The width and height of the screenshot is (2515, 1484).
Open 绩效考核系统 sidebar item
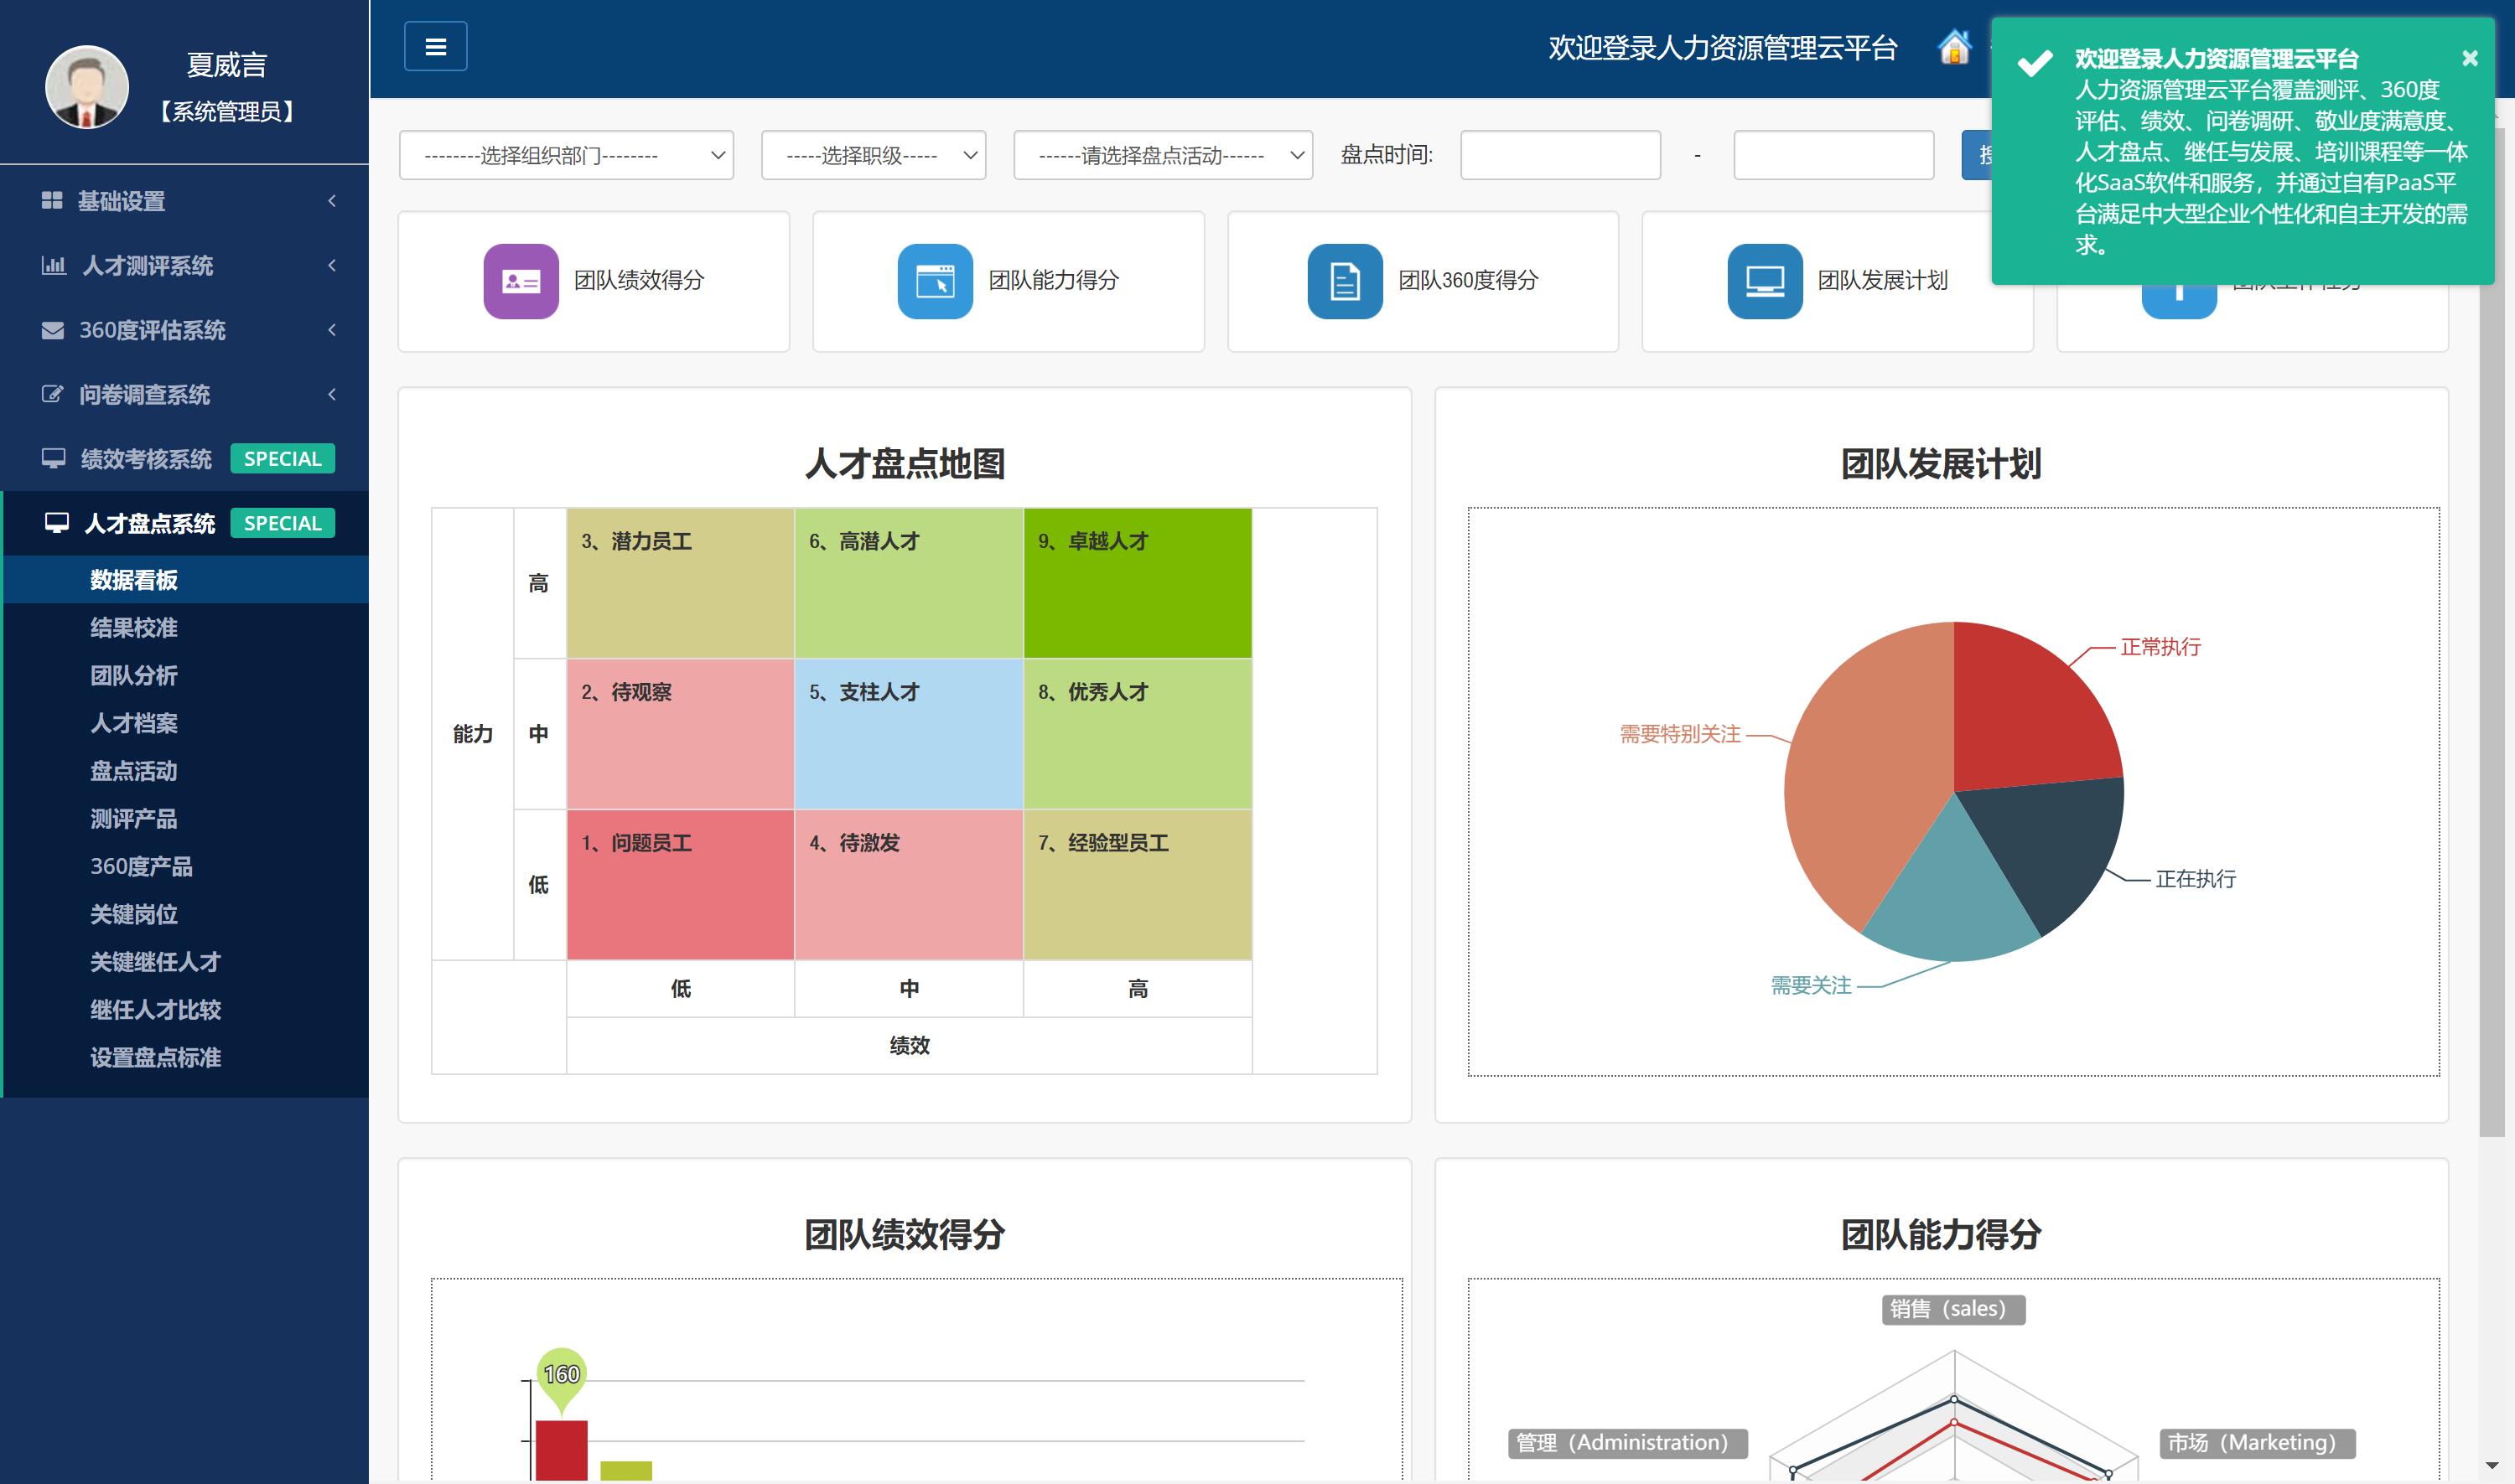coord(146,459)
